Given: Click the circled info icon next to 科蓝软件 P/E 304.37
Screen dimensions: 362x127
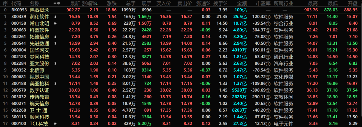Looking at the screenshot, I should pos(268,30).
